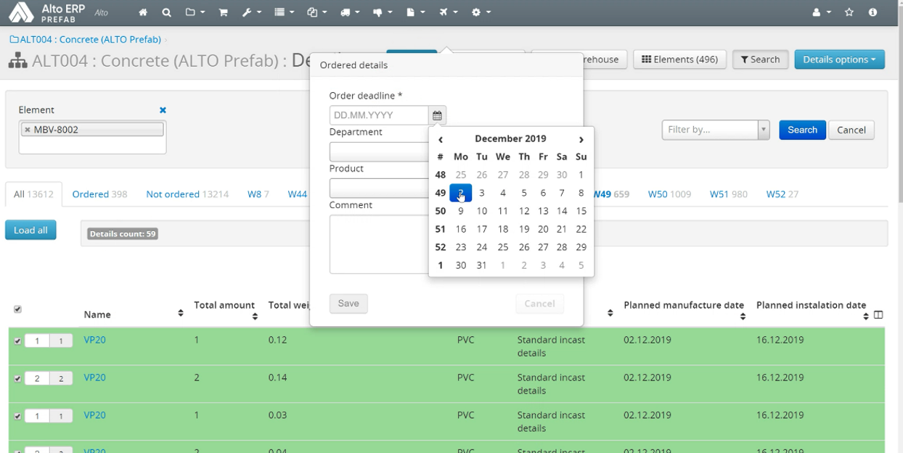
Task: Switch to the Ordered 398 tab
Action: click(x=99, y=194)
